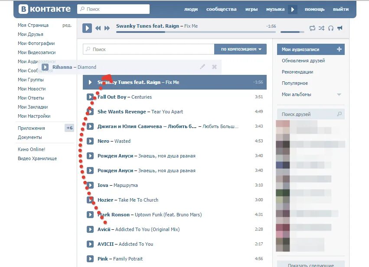Click the Поиск друзей field
The width and height of the screenshot is (369, 267).
coord(310,114)
